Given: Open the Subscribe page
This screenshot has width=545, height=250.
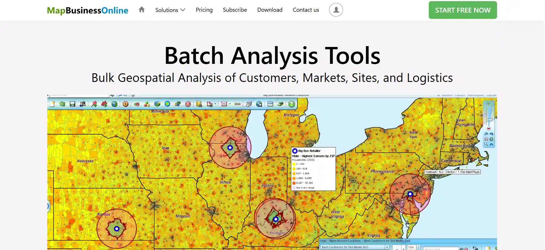Looking at the screenshot, I should coord(235,10).
